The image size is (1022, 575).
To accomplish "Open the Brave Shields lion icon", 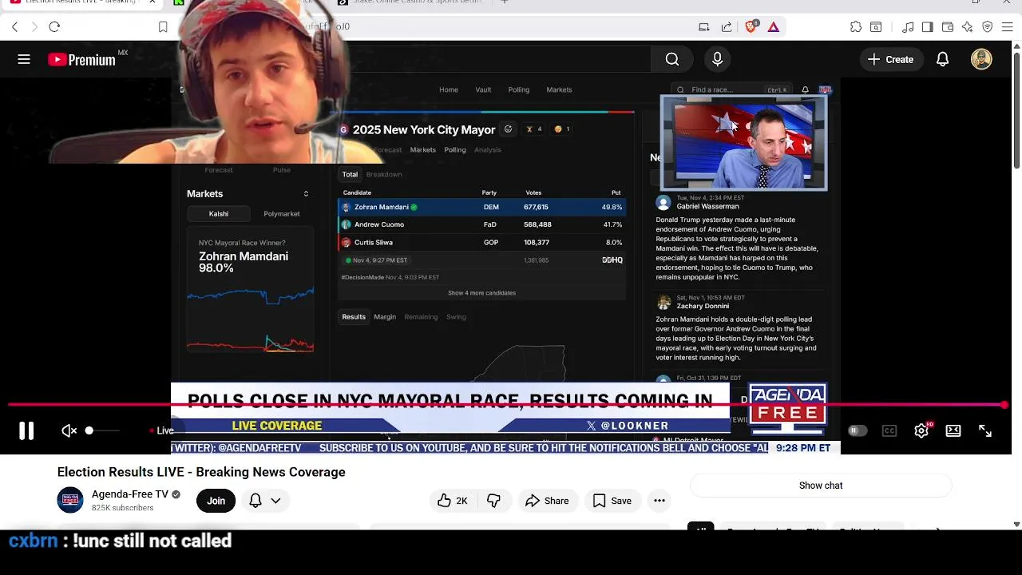I will point(751,26).
